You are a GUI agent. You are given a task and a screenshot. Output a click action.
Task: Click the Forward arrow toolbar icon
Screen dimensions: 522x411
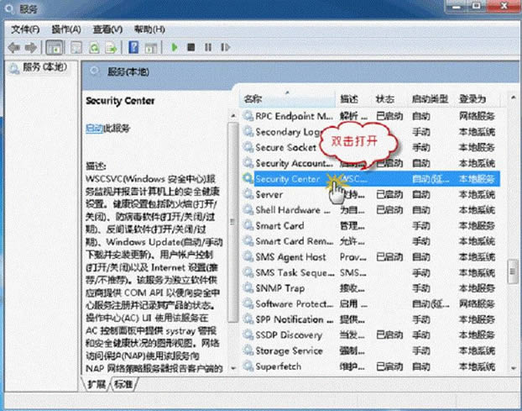tap(31, 47)
